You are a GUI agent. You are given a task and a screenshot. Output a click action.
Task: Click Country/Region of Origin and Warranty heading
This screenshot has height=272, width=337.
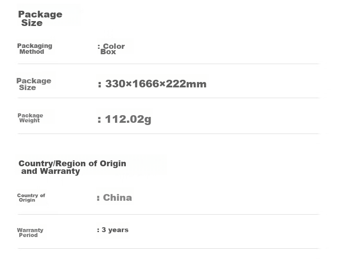coord(72,167)
